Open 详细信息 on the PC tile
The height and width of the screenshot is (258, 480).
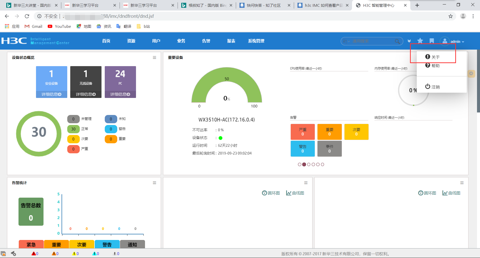coord(120,94)
